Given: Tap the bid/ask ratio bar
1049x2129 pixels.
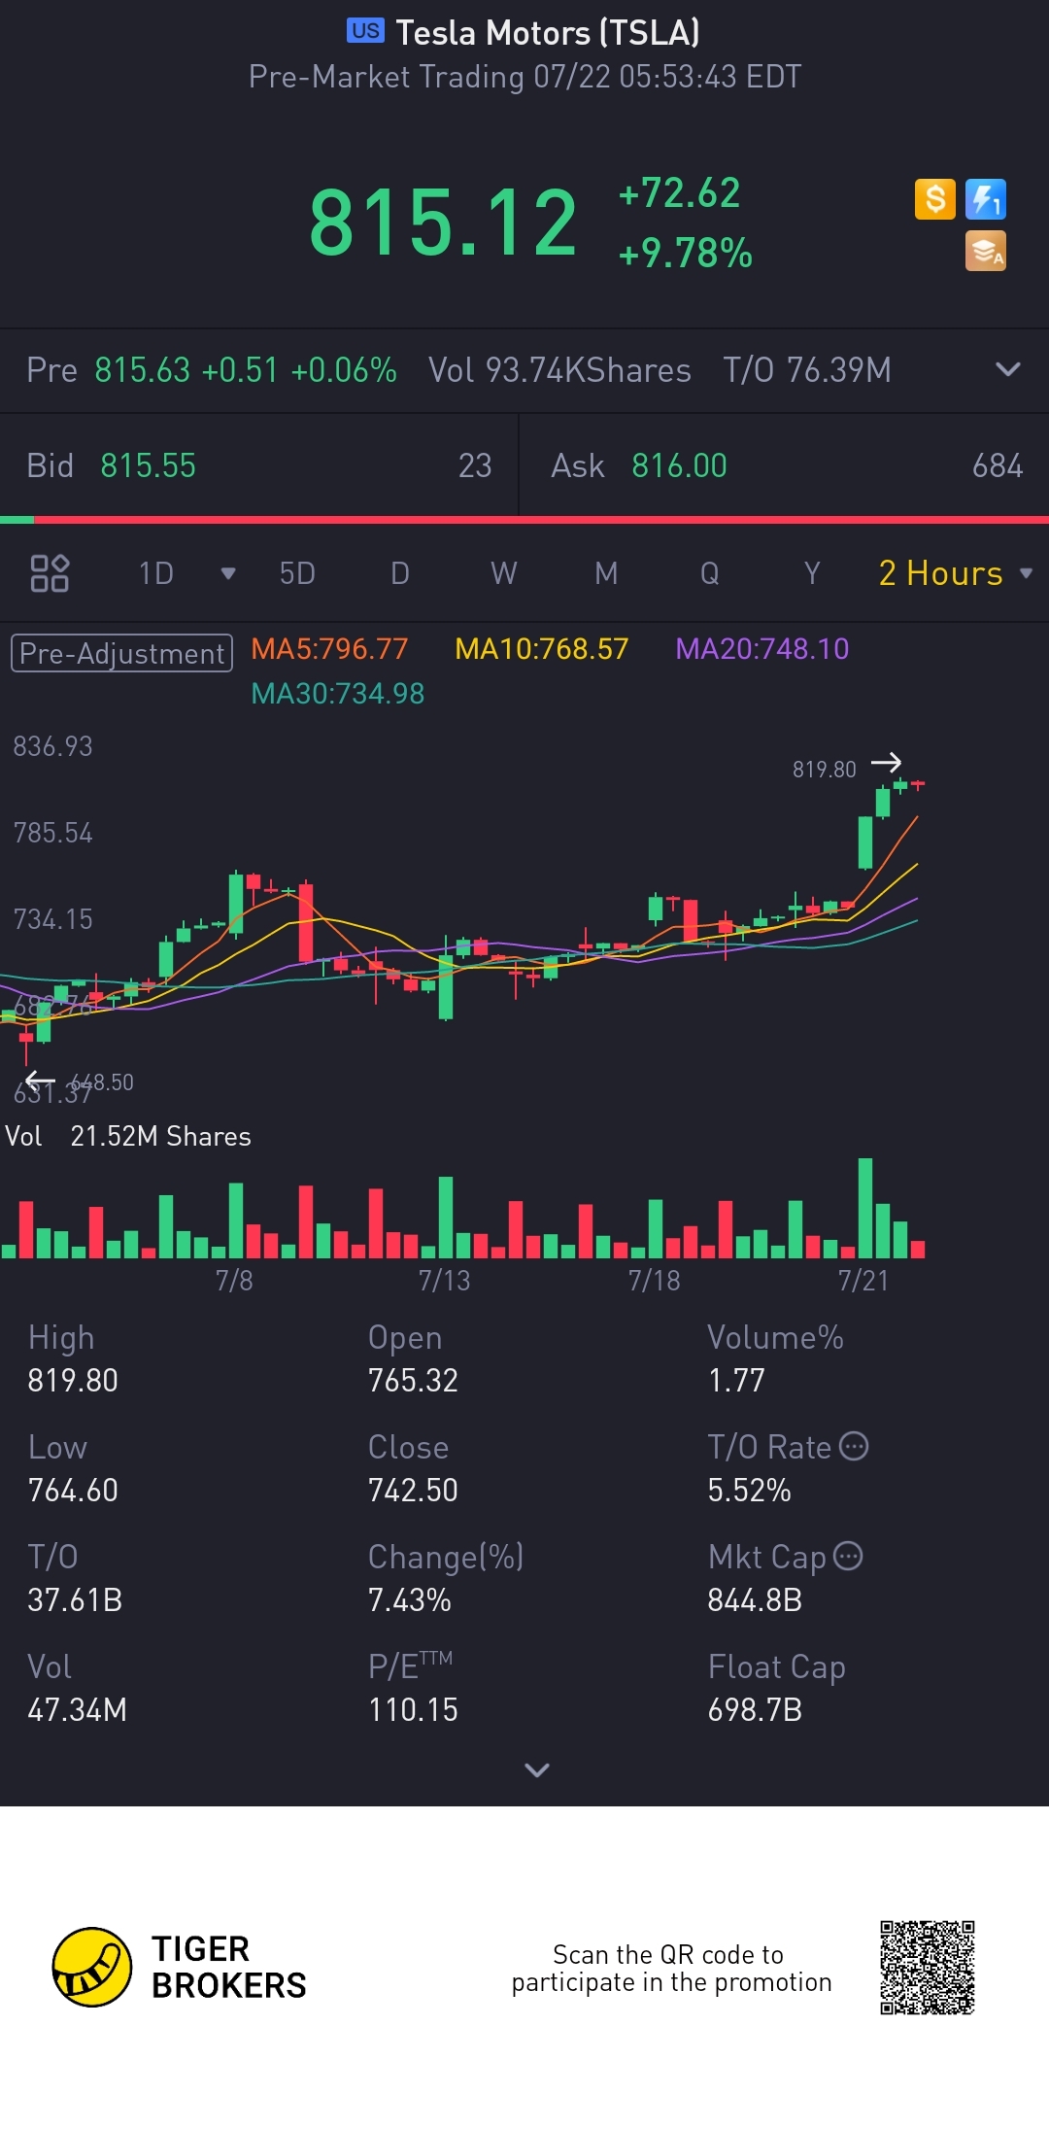Looking at the screenshot, I should (524, 520).
